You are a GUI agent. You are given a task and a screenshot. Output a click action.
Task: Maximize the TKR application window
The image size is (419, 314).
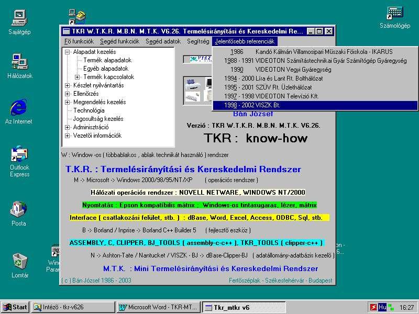click(x=319, y=31)
